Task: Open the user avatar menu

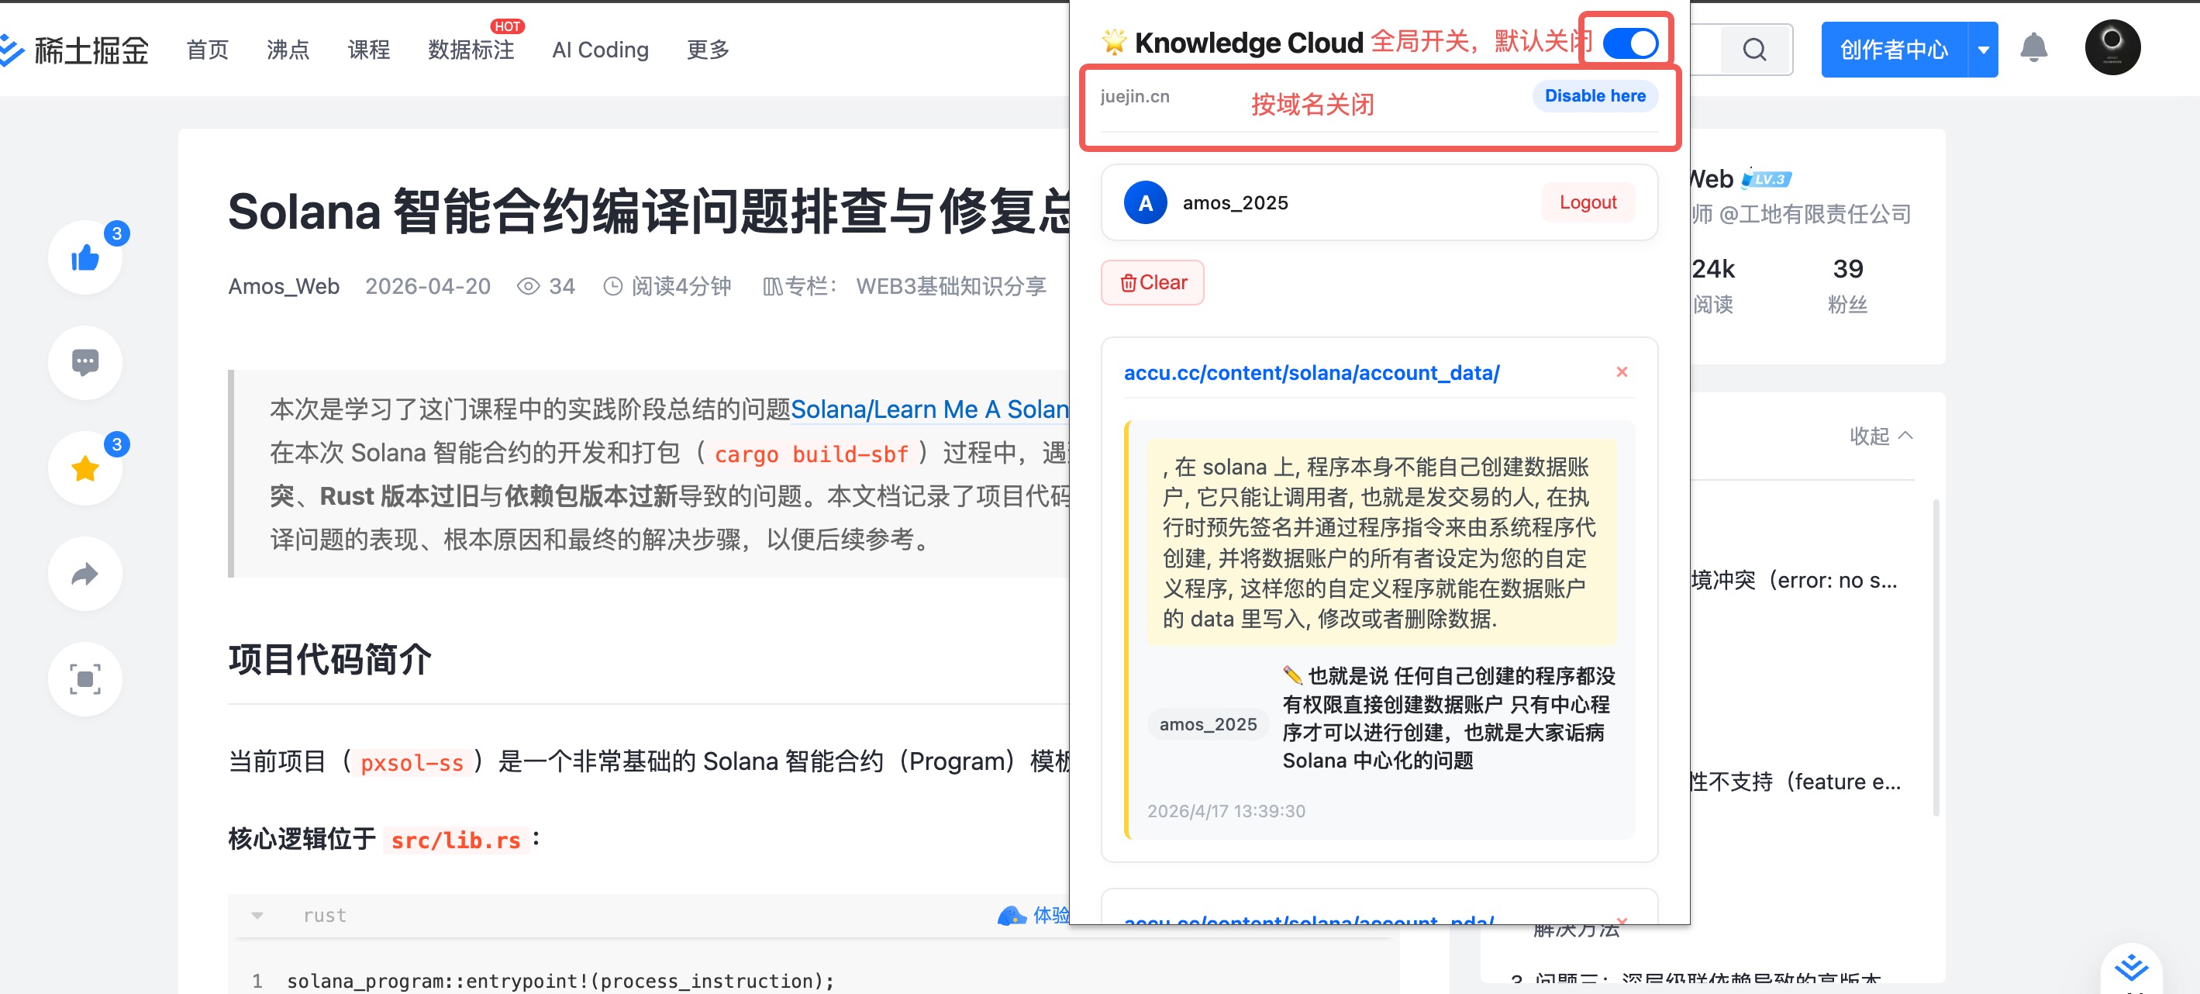Action: [2112, 48]
